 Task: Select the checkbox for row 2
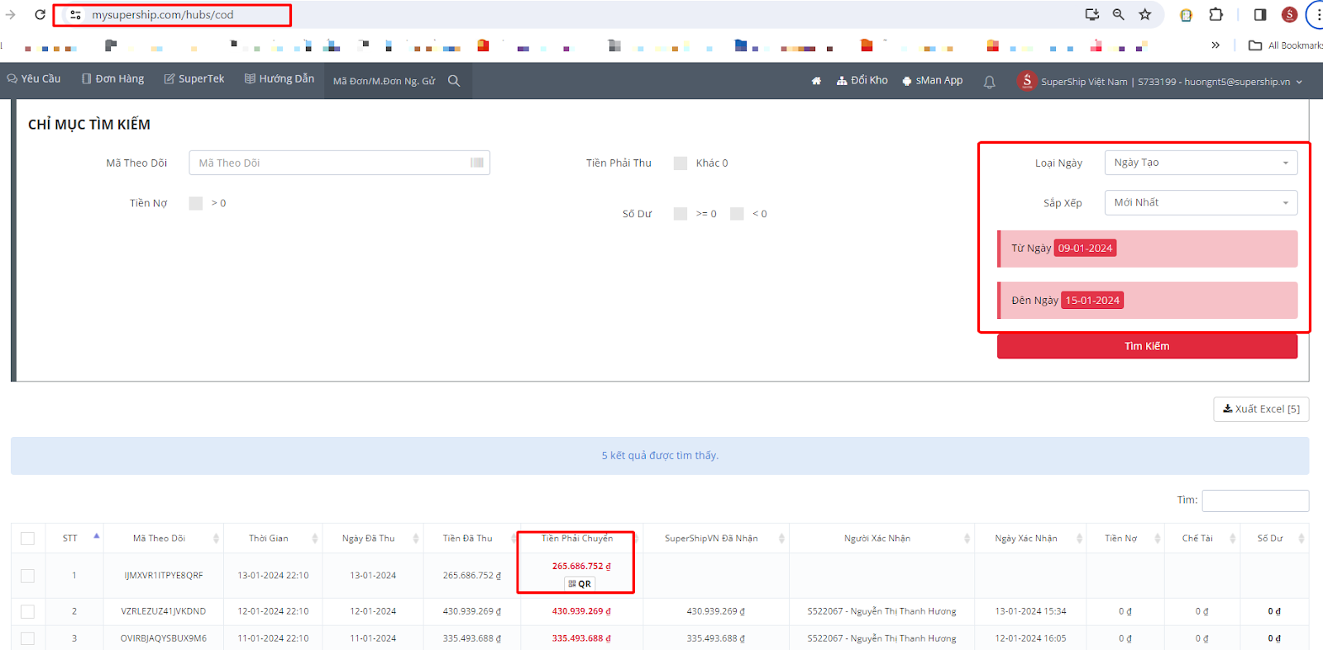point(27,612)
